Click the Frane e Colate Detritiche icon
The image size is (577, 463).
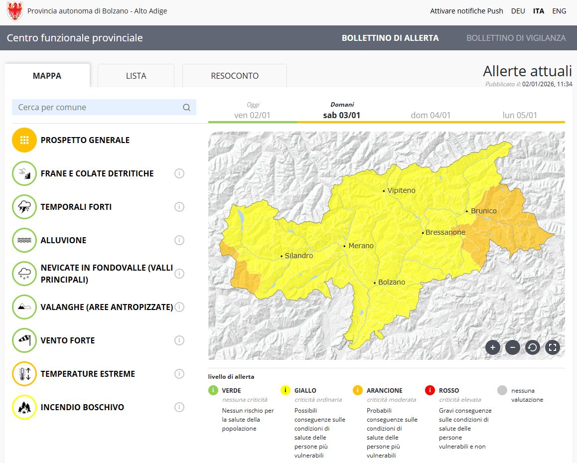(24, 173)
